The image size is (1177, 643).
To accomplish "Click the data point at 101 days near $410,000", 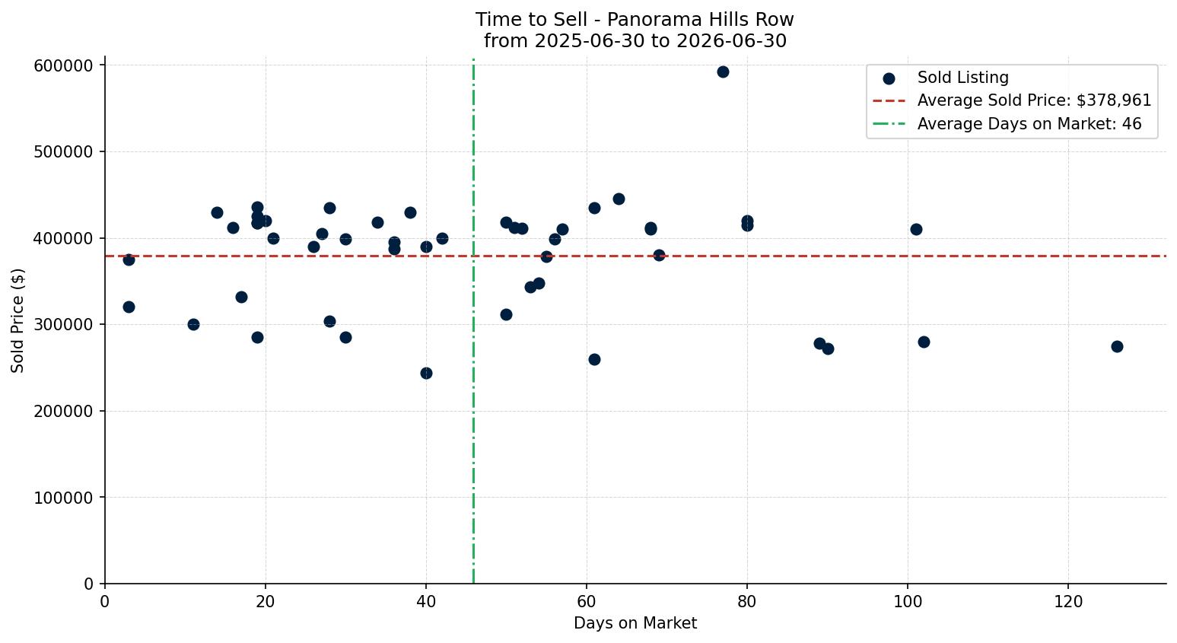I will 916,229.
